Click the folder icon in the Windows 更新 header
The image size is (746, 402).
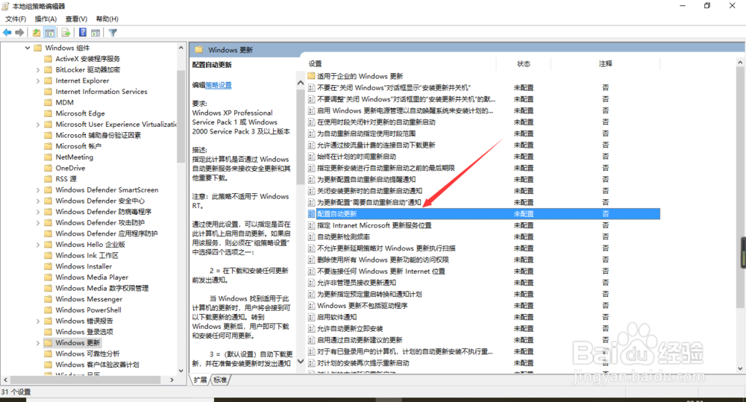click(199, 50)
